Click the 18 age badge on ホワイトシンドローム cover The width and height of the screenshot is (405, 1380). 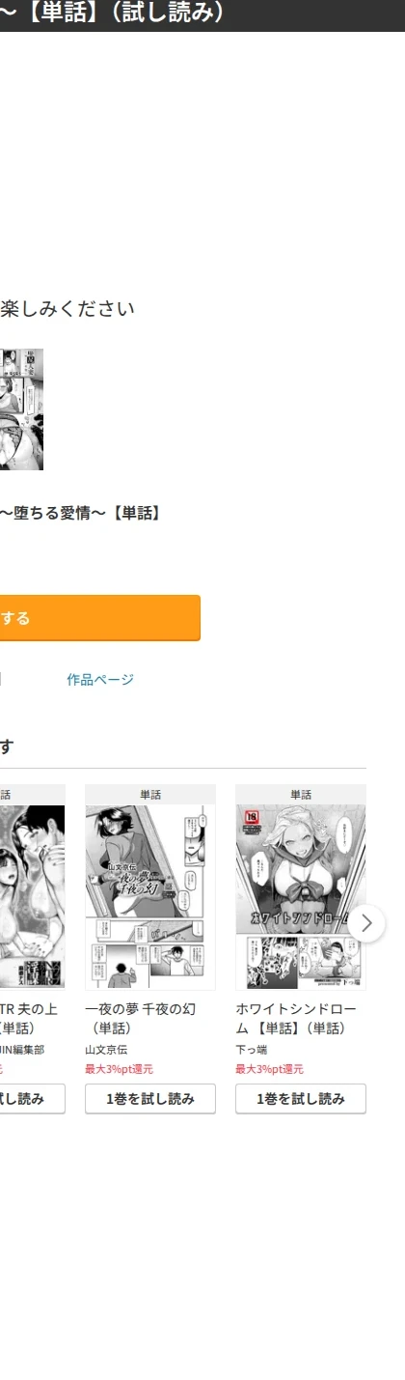(x=251, y=819)
